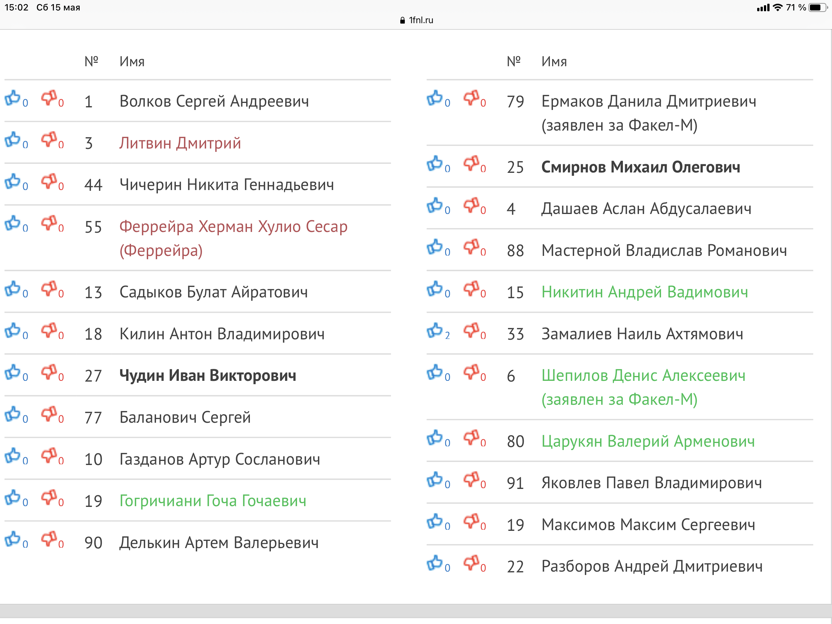Thumbs up Разборов Андрей Дмитриевич

coord(435,563)
